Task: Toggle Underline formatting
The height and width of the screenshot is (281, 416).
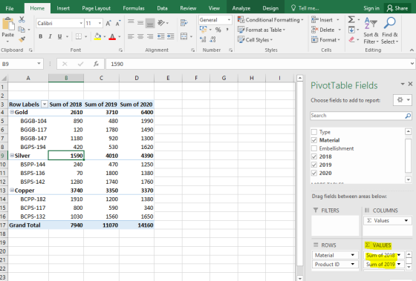Action: (x=59, y=36)
